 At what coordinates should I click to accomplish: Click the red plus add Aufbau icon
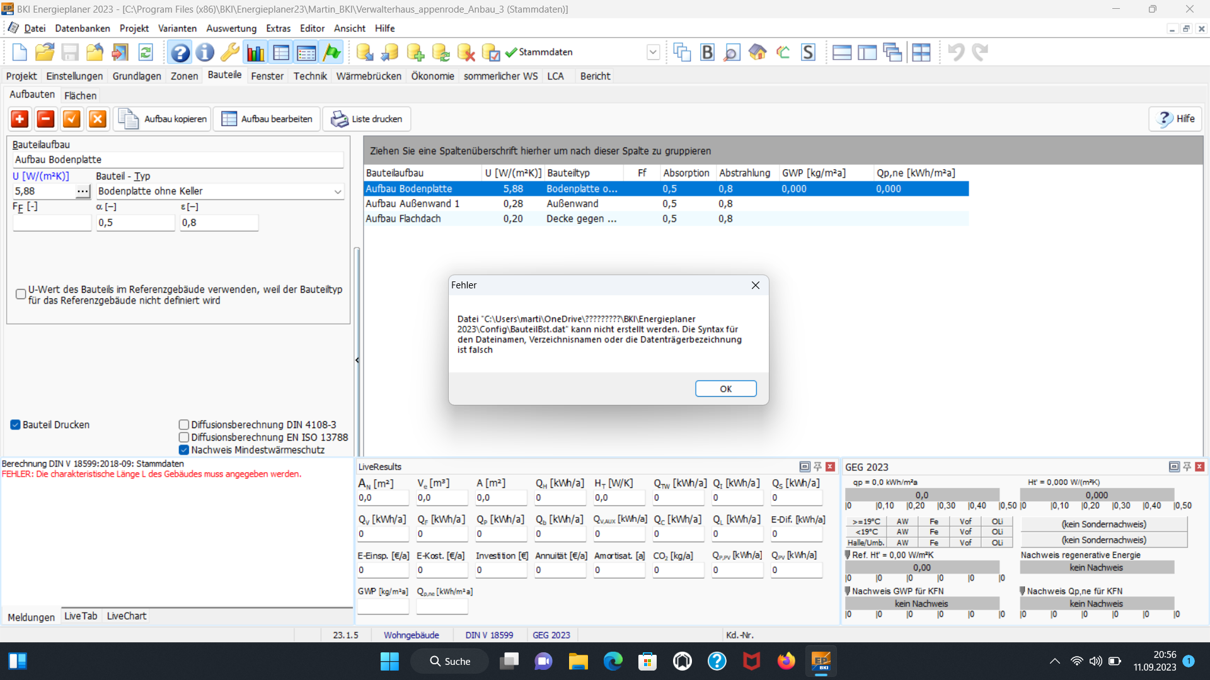coord(20,119)
